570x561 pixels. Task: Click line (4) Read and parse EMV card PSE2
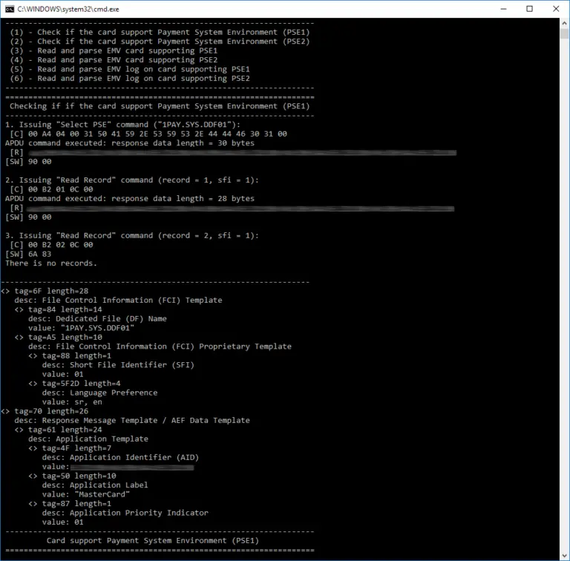coord(114,60)
